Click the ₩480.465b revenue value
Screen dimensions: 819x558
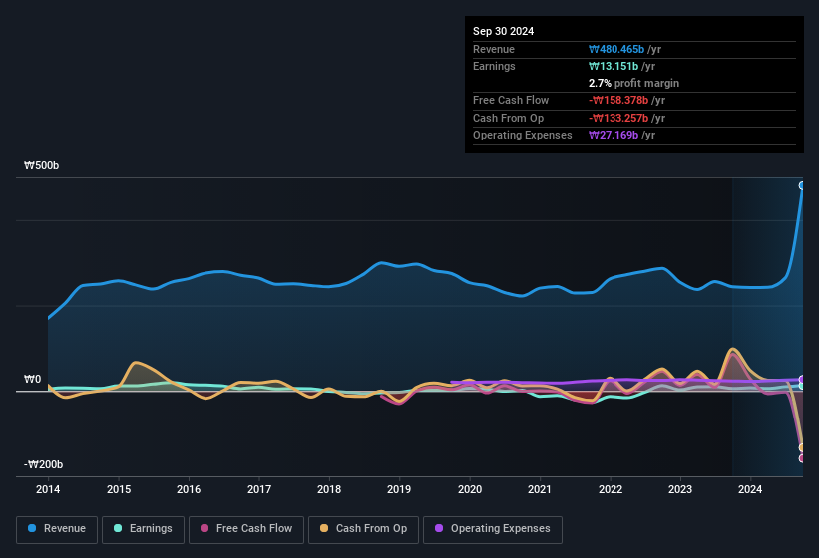point(616,49)
